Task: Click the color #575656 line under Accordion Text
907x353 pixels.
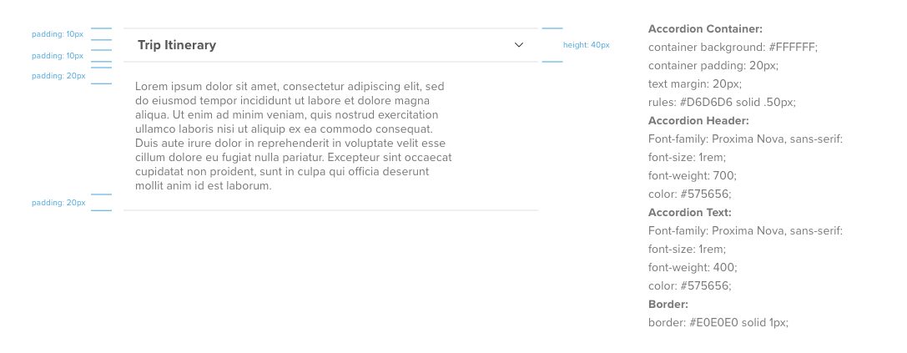Action: [x=689, y=285]
